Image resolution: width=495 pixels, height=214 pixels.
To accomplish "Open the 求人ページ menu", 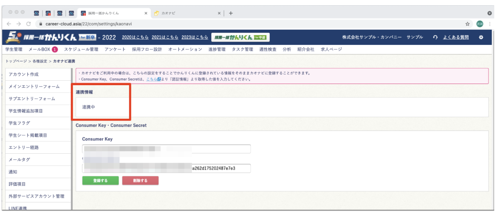I will (331, 49).
